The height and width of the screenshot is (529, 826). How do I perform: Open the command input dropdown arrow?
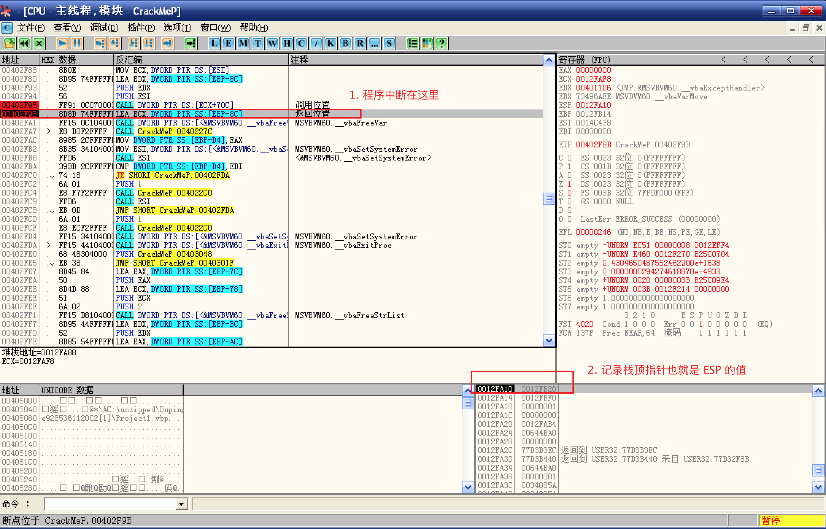(181, 504)
